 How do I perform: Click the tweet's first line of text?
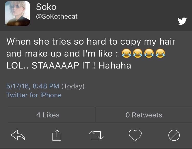(91, 42)
